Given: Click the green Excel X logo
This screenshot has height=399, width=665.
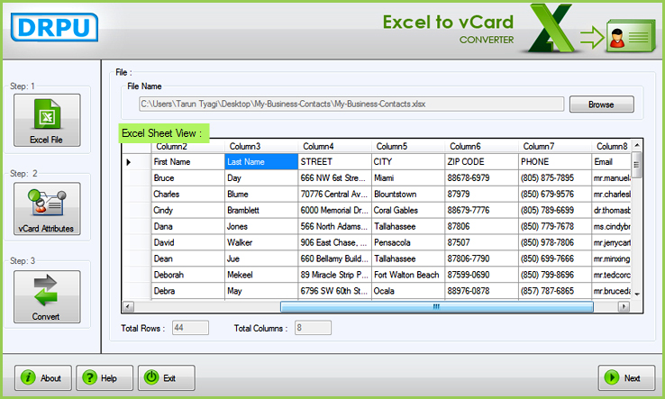Looking at the screenshot, I should (x=551, y=28).
